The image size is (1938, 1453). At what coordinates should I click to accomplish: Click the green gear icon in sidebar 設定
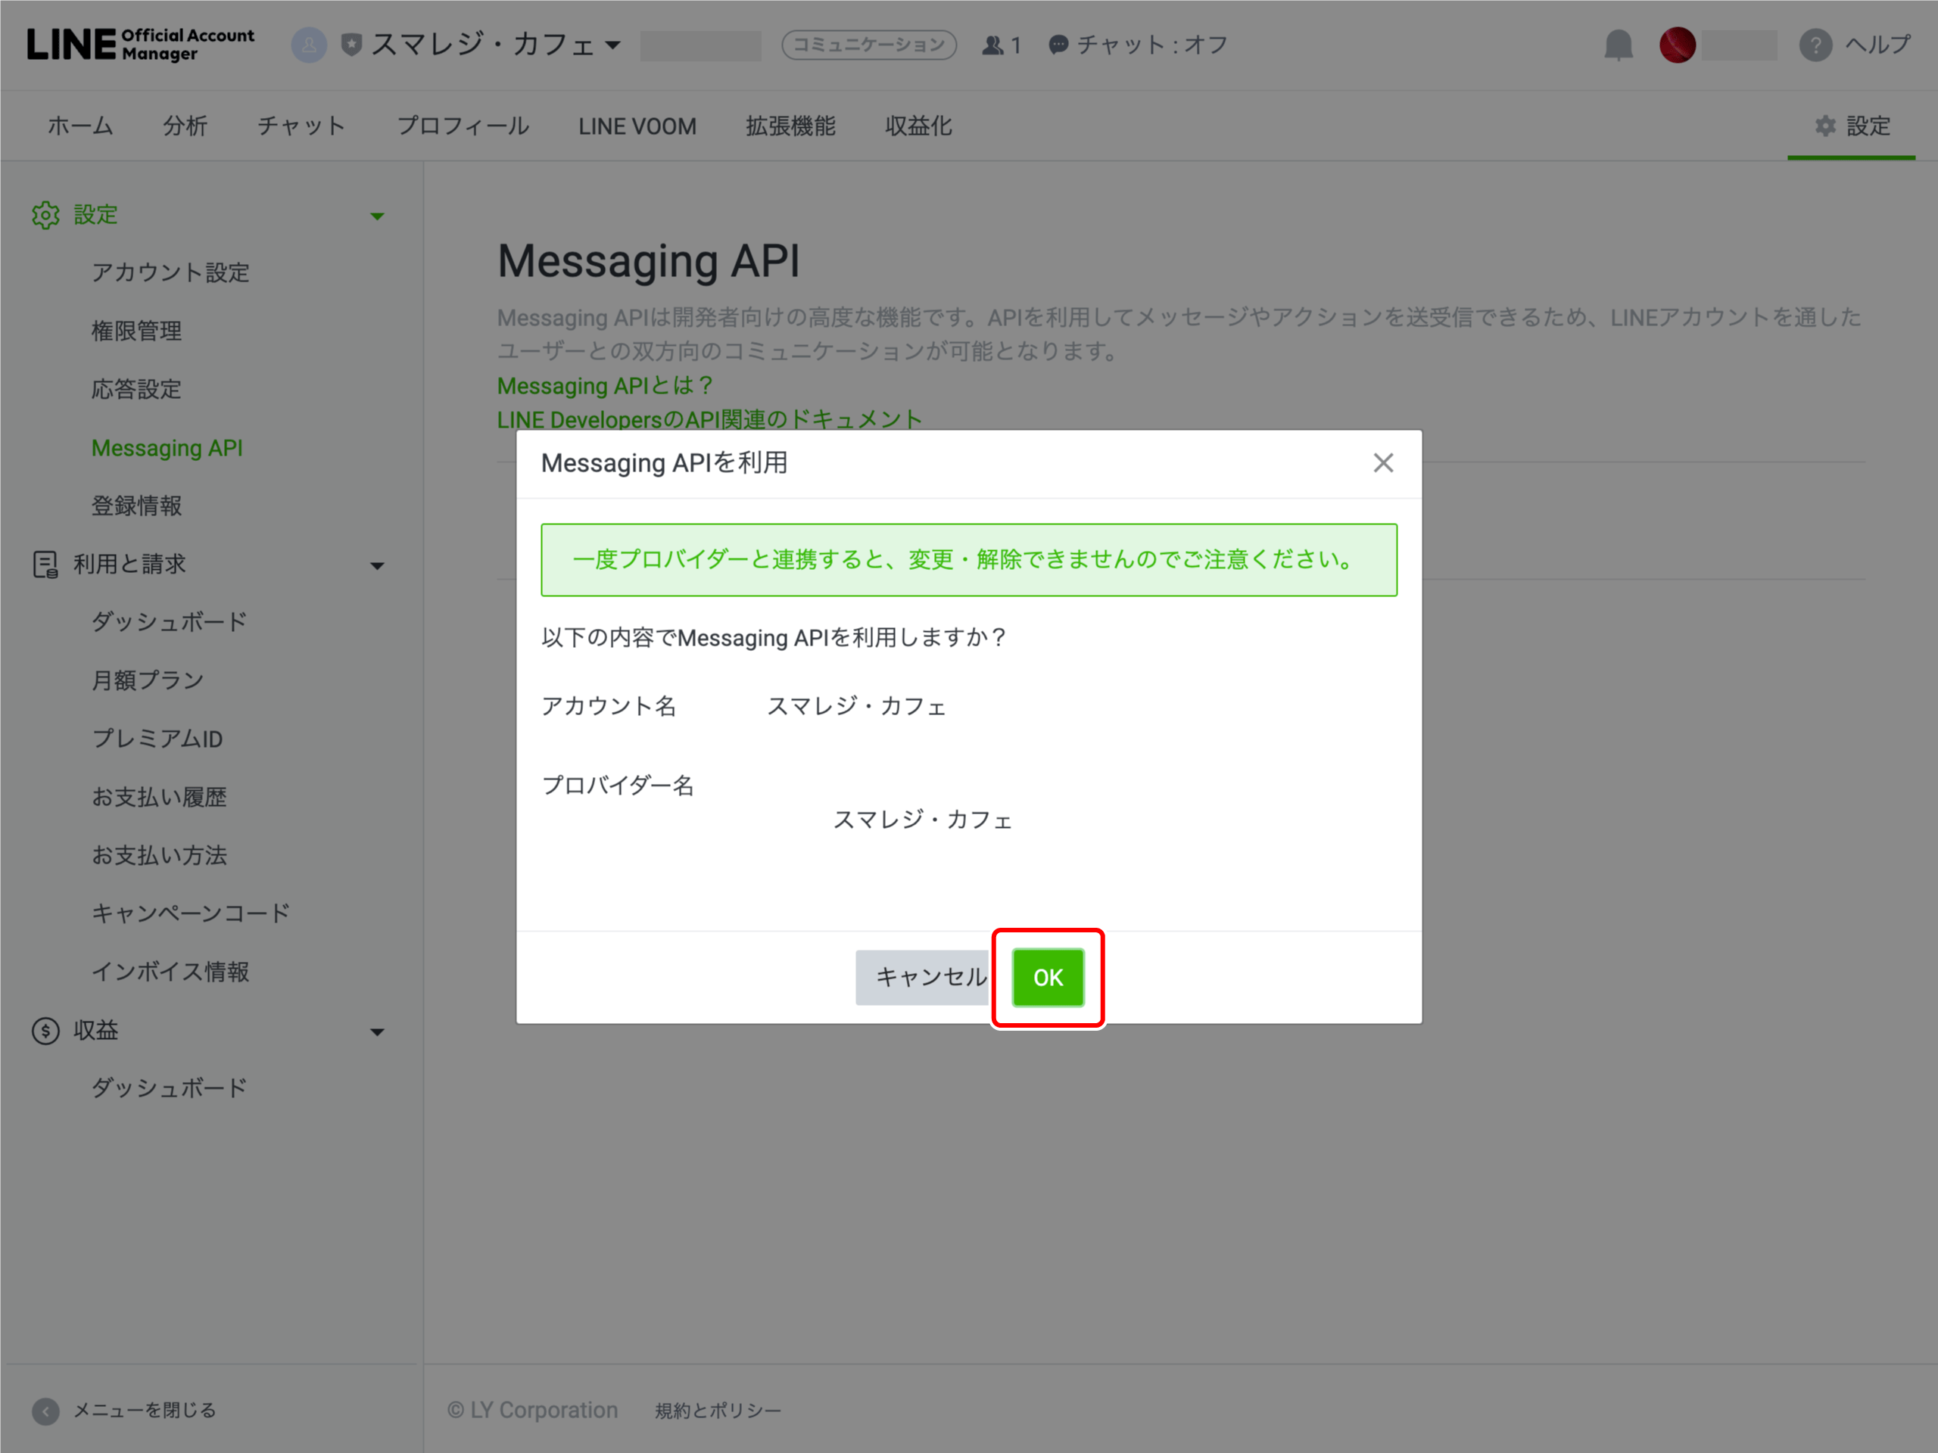tap(45, 215)
